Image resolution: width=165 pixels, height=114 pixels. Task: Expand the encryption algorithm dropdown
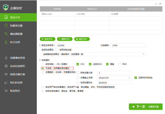pos(143,54)
